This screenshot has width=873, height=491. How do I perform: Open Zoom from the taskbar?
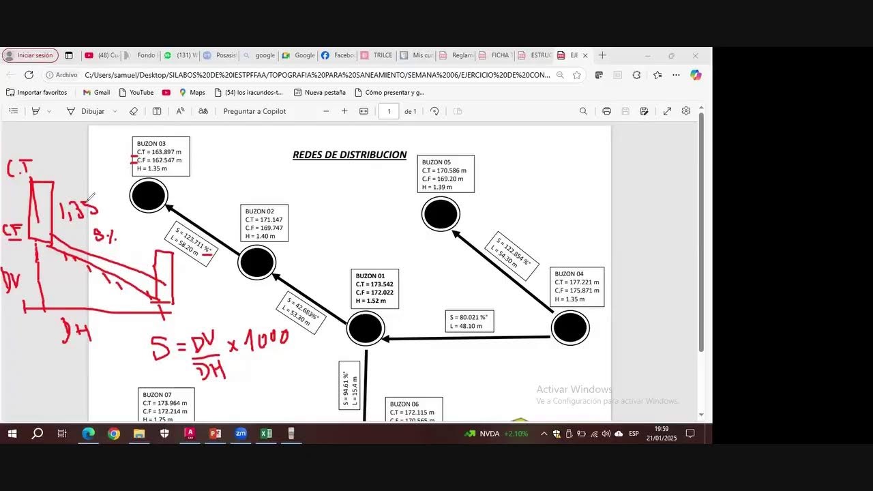click(x=241, y=434)
